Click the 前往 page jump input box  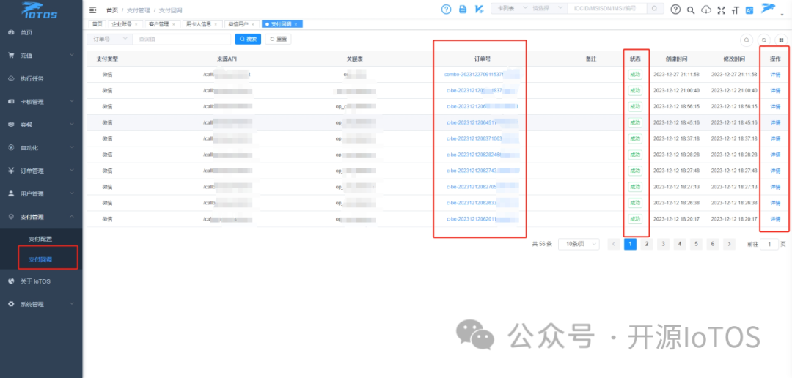coord(769,244)
